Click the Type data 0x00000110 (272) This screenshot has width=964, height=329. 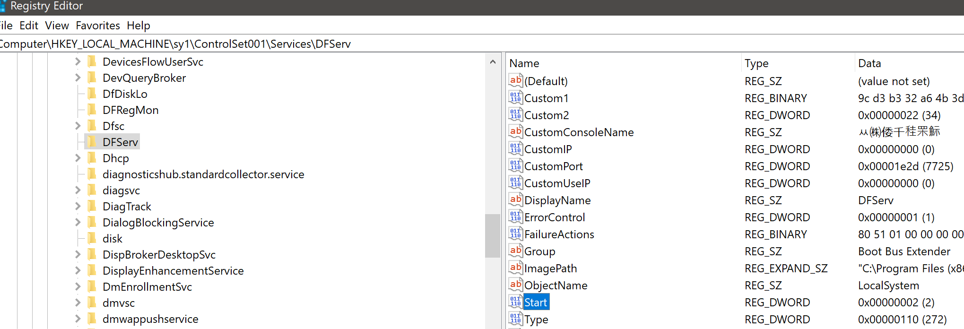tap(903, 320)
